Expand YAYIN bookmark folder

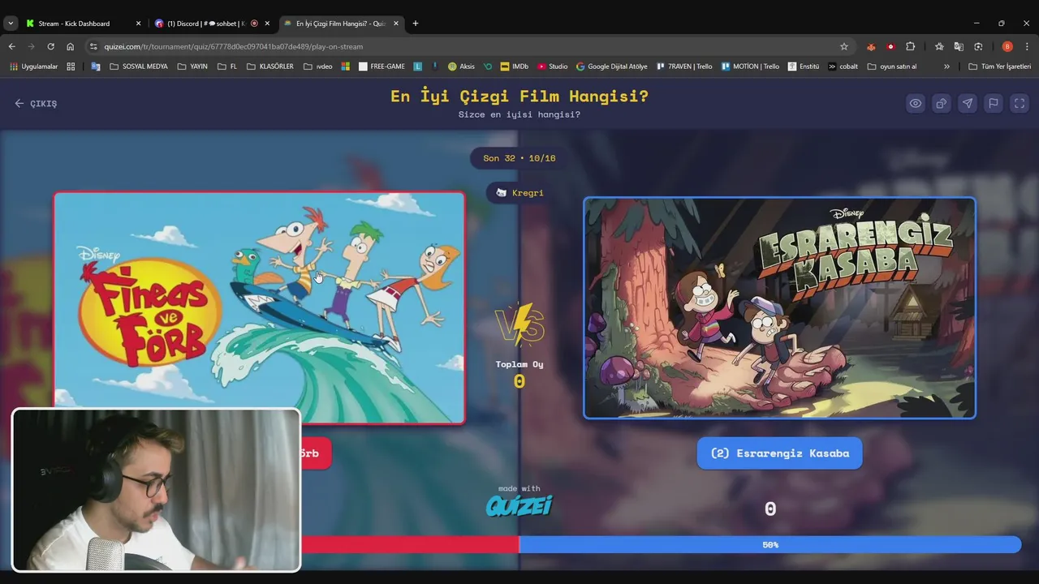(192, 67)
